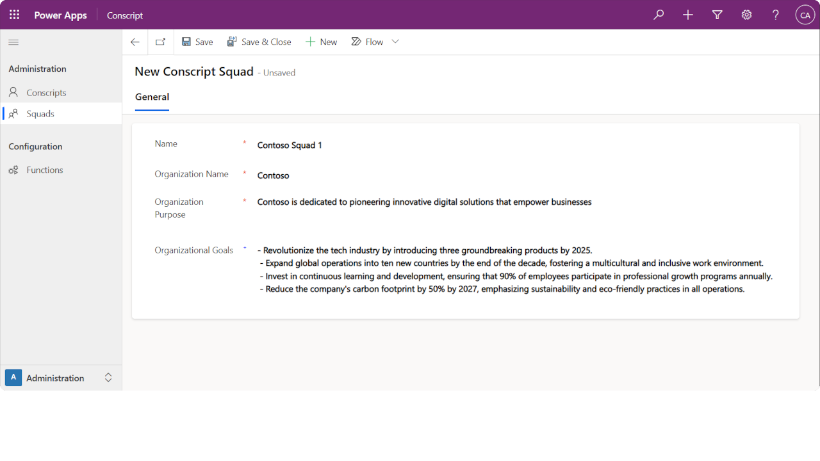The image size is (820, 461).
Task: Click the blue A area badge
Action: click(x=13, y=378)
